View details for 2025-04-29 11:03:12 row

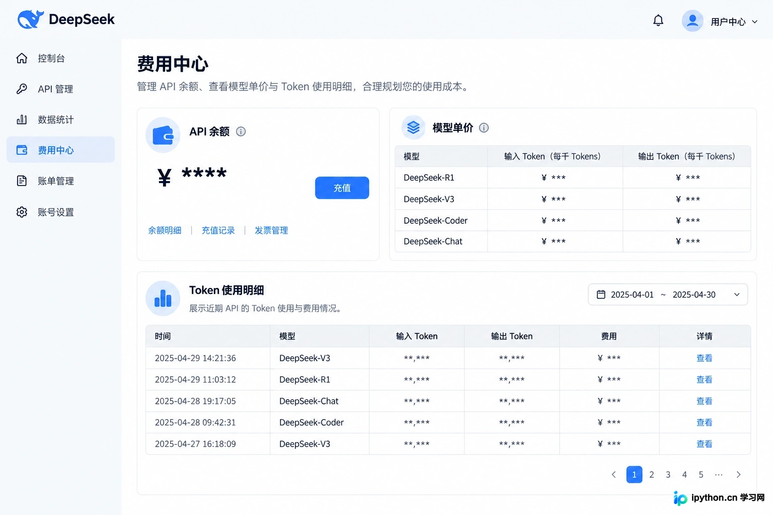pos(705,380)
